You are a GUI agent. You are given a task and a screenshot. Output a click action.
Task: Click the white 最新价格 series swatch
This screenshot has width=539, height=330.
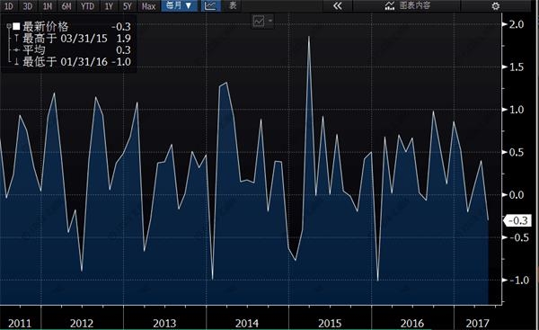16,26
